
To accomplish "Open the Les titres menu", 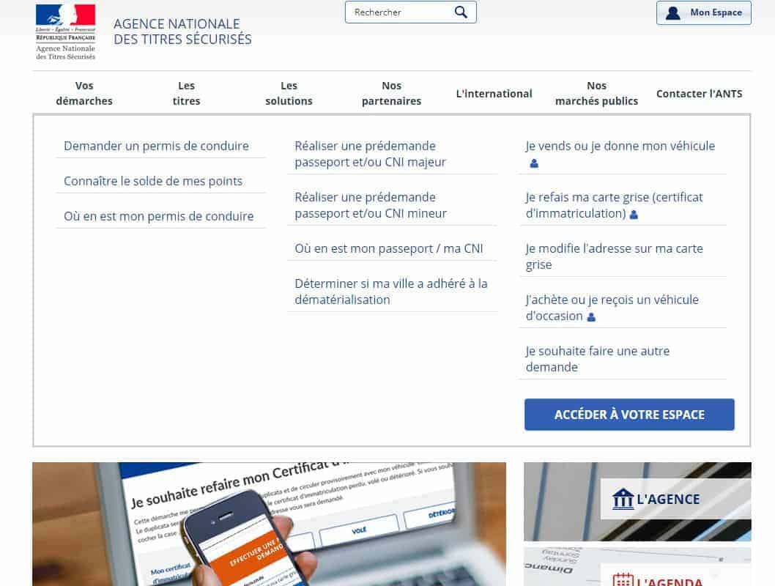I will pyautogui.click(x=186, y=94).
